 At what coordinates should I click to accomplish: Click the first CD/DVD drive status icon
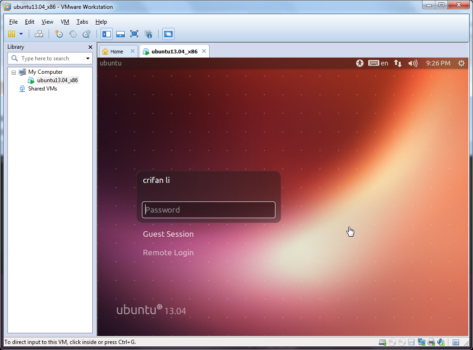coord(392,342)
